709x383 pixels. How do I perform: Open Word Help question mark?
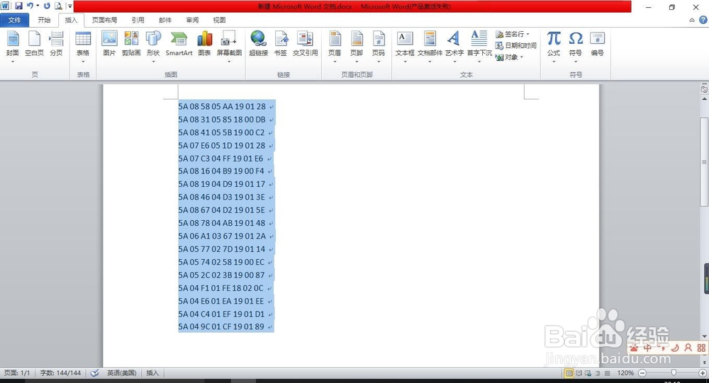pyautogui.click(x=703, y=20)
